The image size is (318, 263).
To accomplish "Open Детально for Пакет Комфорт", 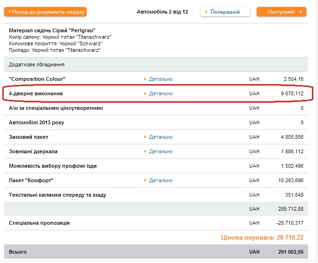I will point(160,180).
